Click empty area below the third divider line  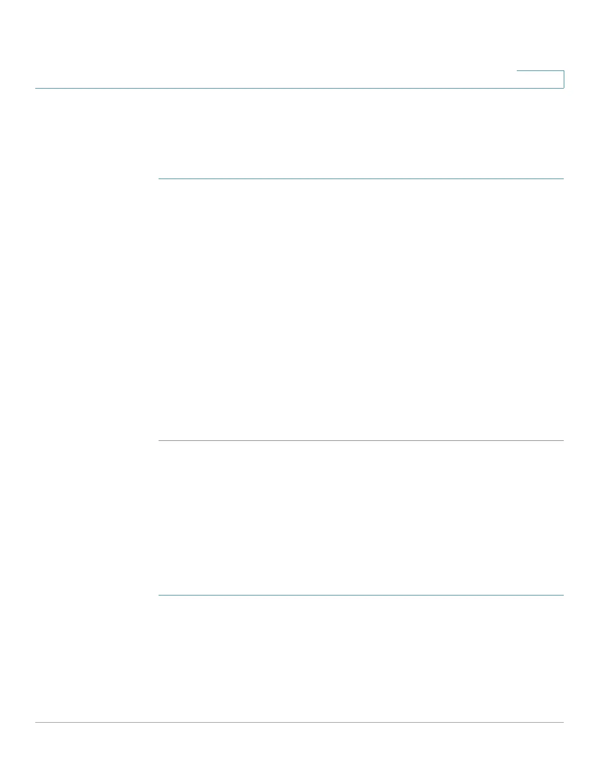(x=361, y=659)
